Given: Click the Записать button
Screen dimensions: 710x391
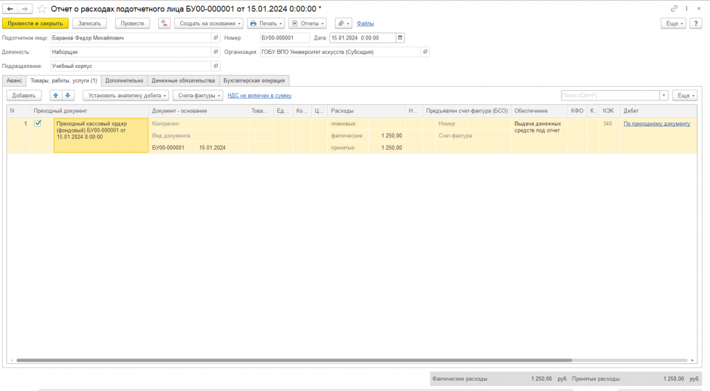Looking at the screenshot, I should (89, 23).
